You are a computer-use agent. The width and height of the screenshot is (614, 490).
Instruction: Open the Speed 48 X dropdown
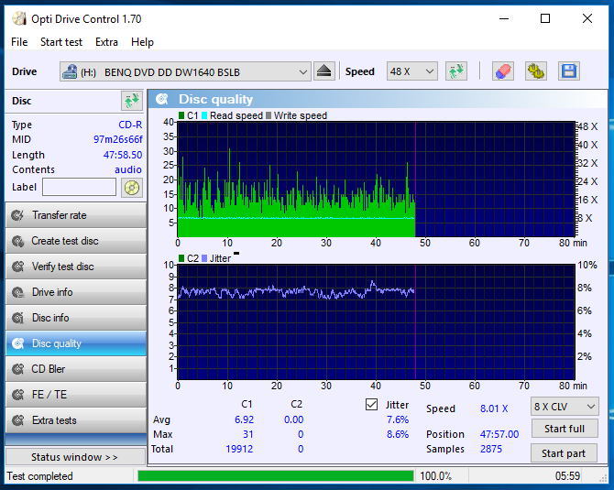412,71
